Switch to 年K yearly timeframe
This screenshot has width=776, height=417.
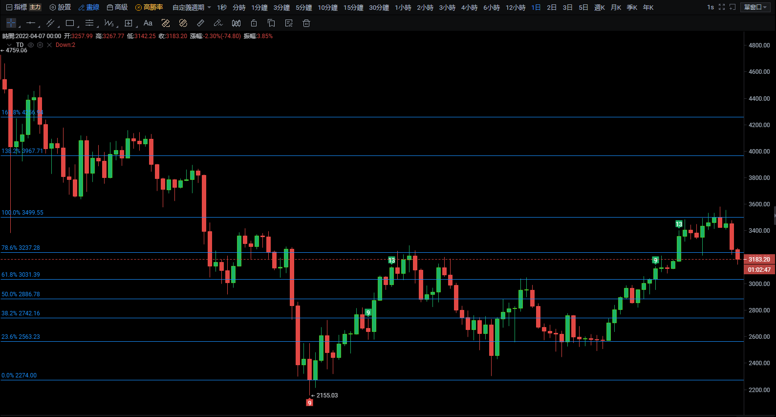coord(648,7)
